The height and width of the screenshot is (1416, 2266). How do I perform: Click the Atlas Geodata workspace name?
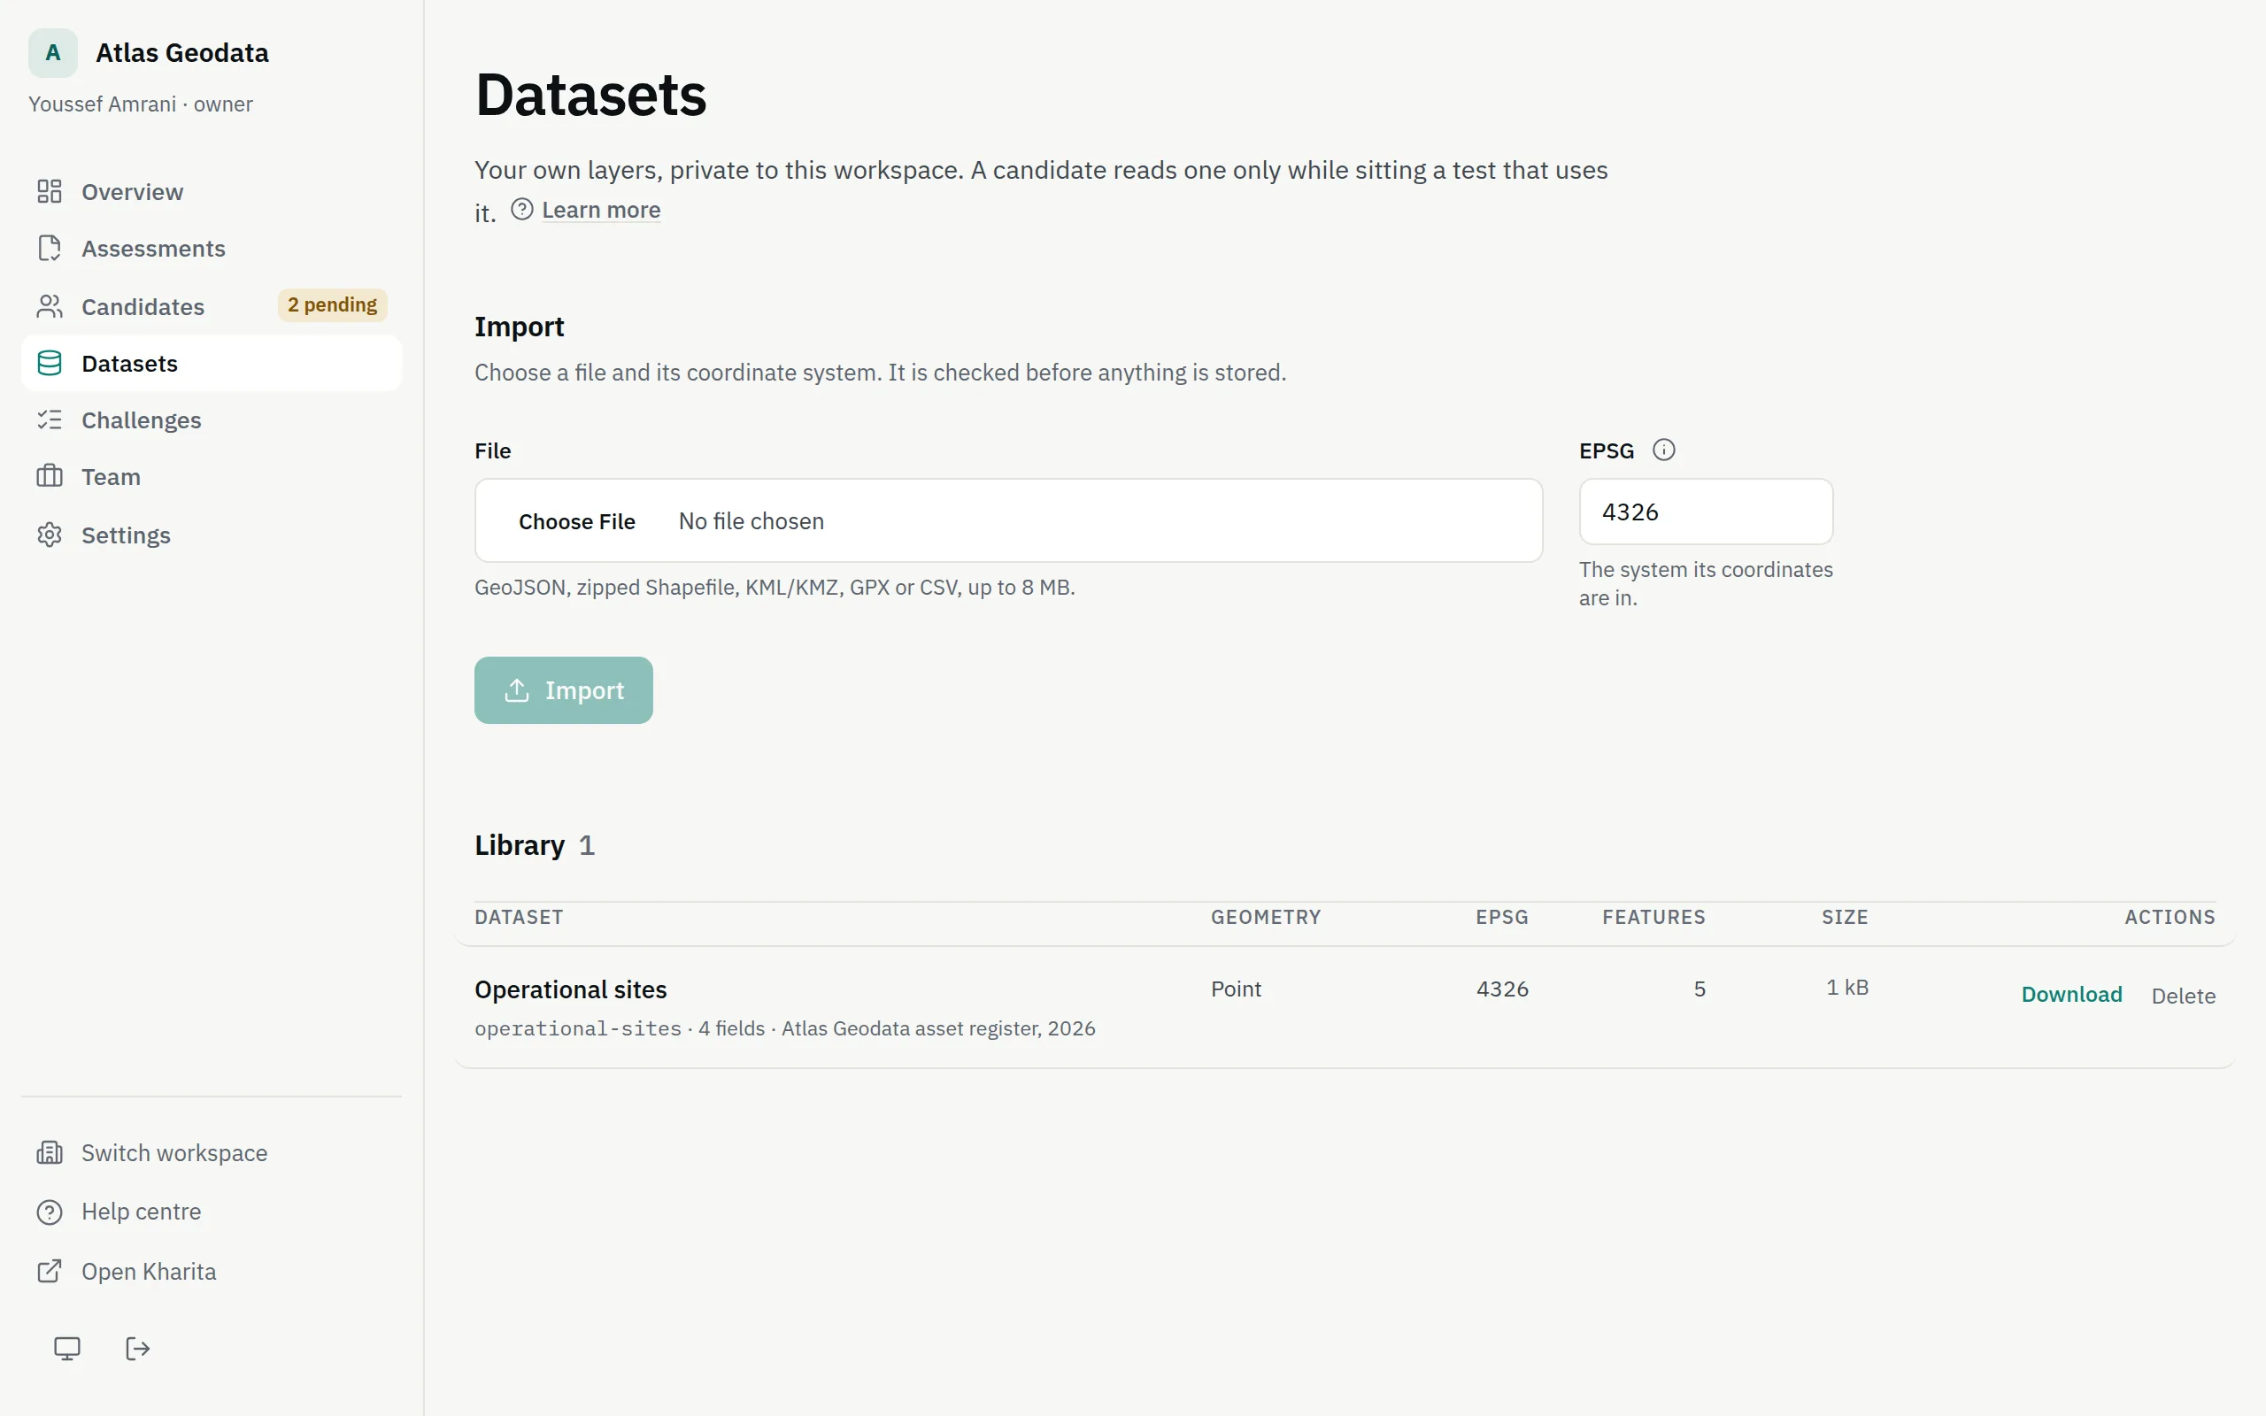coord(182,52)
